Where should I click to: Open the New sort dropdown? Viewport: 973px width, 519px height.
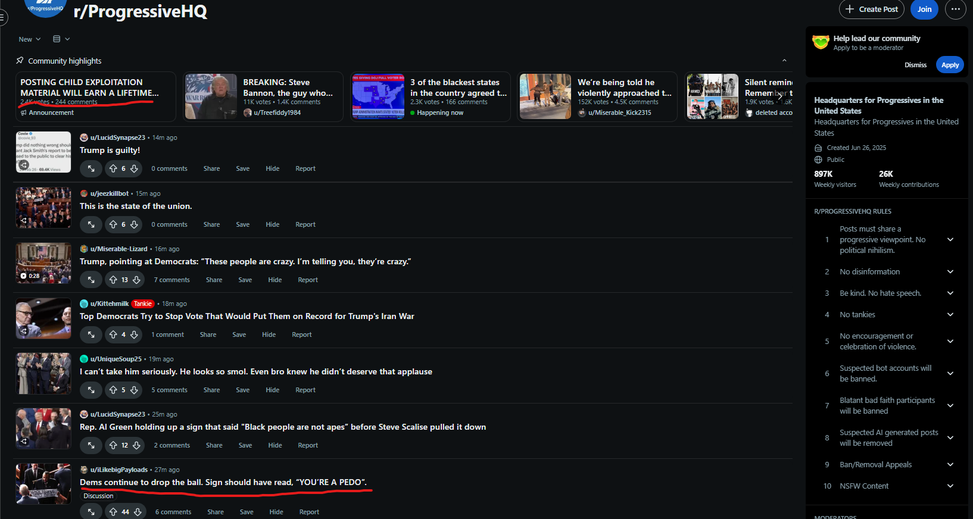(x=30, y=39)
